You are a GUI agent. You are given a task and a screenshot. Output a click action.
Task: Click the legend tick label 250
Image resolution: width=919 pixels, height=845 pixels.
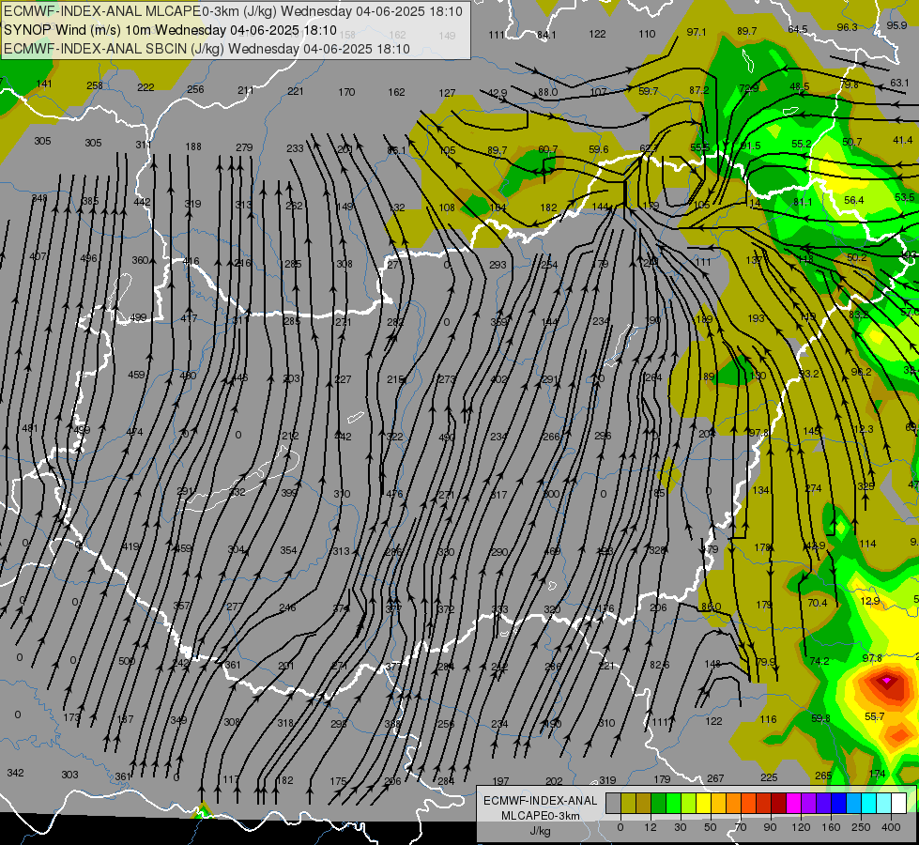(861, 827)
